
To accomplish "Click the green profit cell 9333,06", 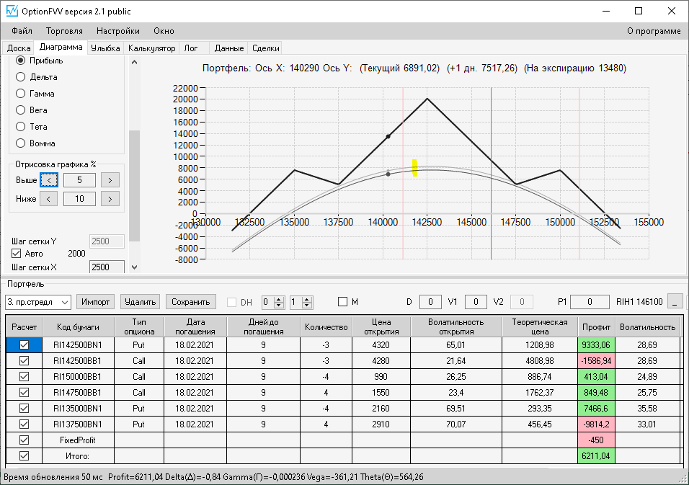I will 596,345.
